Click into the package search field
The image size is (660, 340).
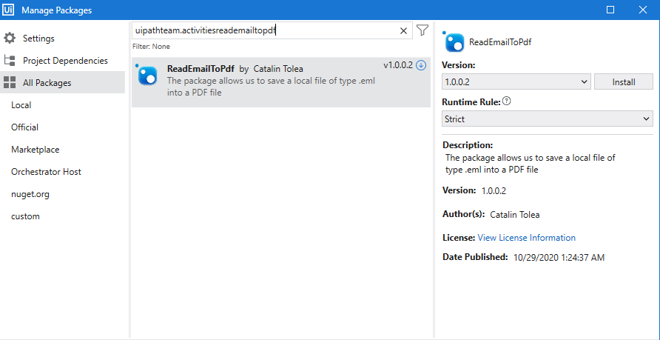(x=265, y=30)
